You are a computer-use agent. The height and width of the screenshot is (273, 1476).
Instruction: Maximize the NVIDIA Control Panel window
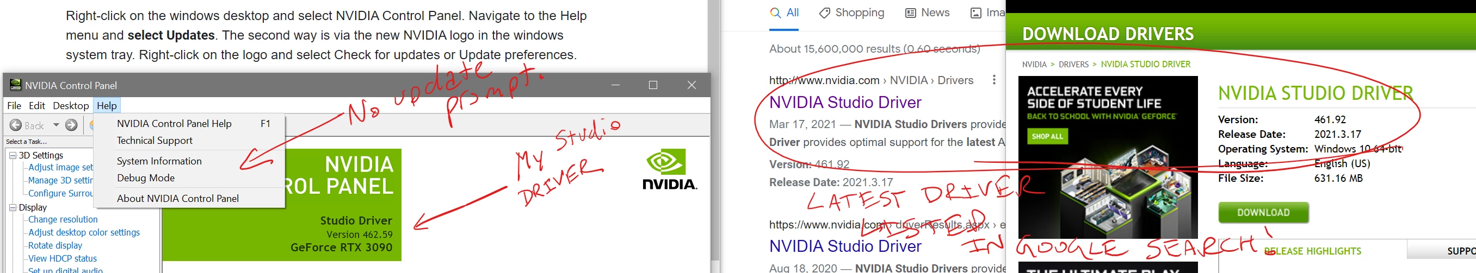[653, 85]
